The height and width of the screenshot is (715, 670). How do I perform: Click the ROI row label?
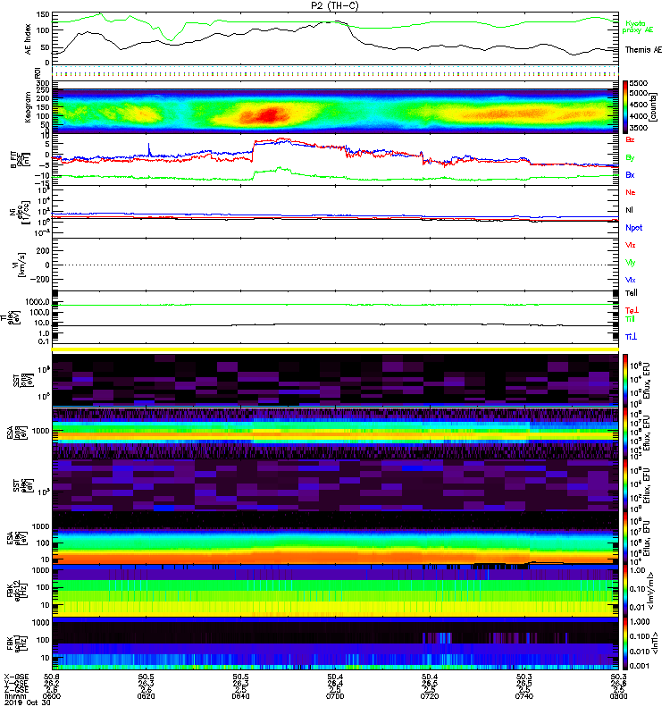(38, 72)
